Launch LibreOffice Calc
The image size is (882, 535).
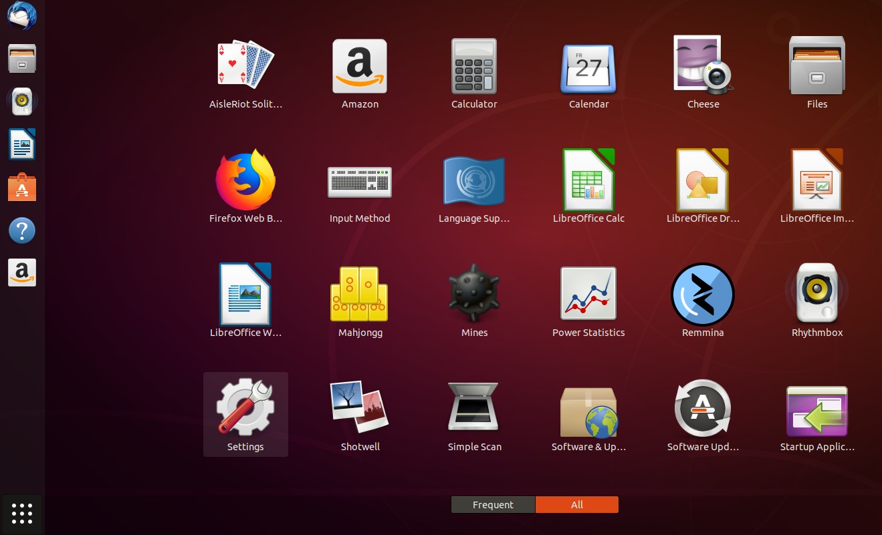[x=588, y=186]
